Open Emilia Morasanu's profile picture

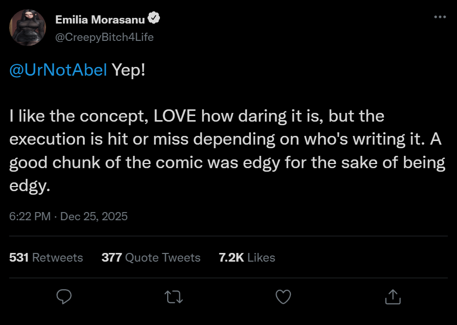click(x=29, y=28)
